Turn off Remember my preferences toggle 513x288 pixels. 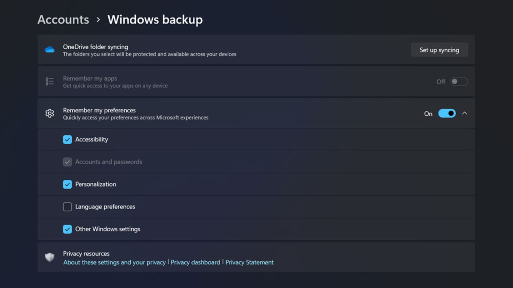point(447,113)
